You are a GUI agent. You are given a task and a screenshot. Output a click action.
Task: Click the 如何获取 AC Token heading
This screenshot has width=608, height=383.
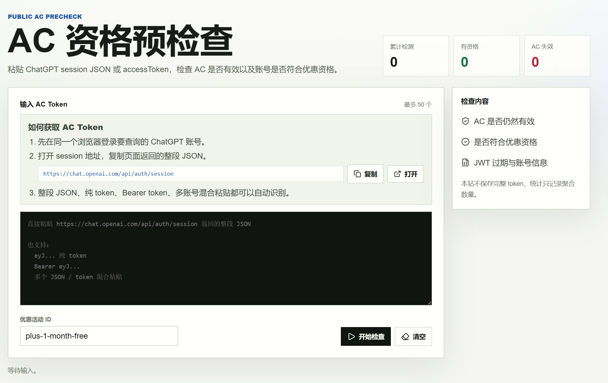[65, 127]
